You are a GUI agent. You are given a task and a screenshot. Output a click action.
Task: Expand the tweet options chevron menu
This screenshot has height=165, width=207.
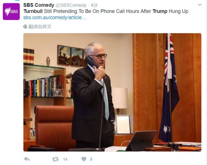(x=200, y=5)
